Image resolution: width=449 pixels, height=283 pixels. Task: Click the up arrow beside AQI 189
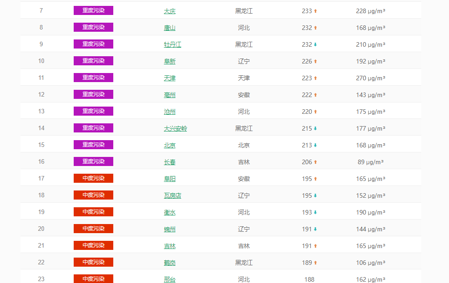(x=315, y=263)
